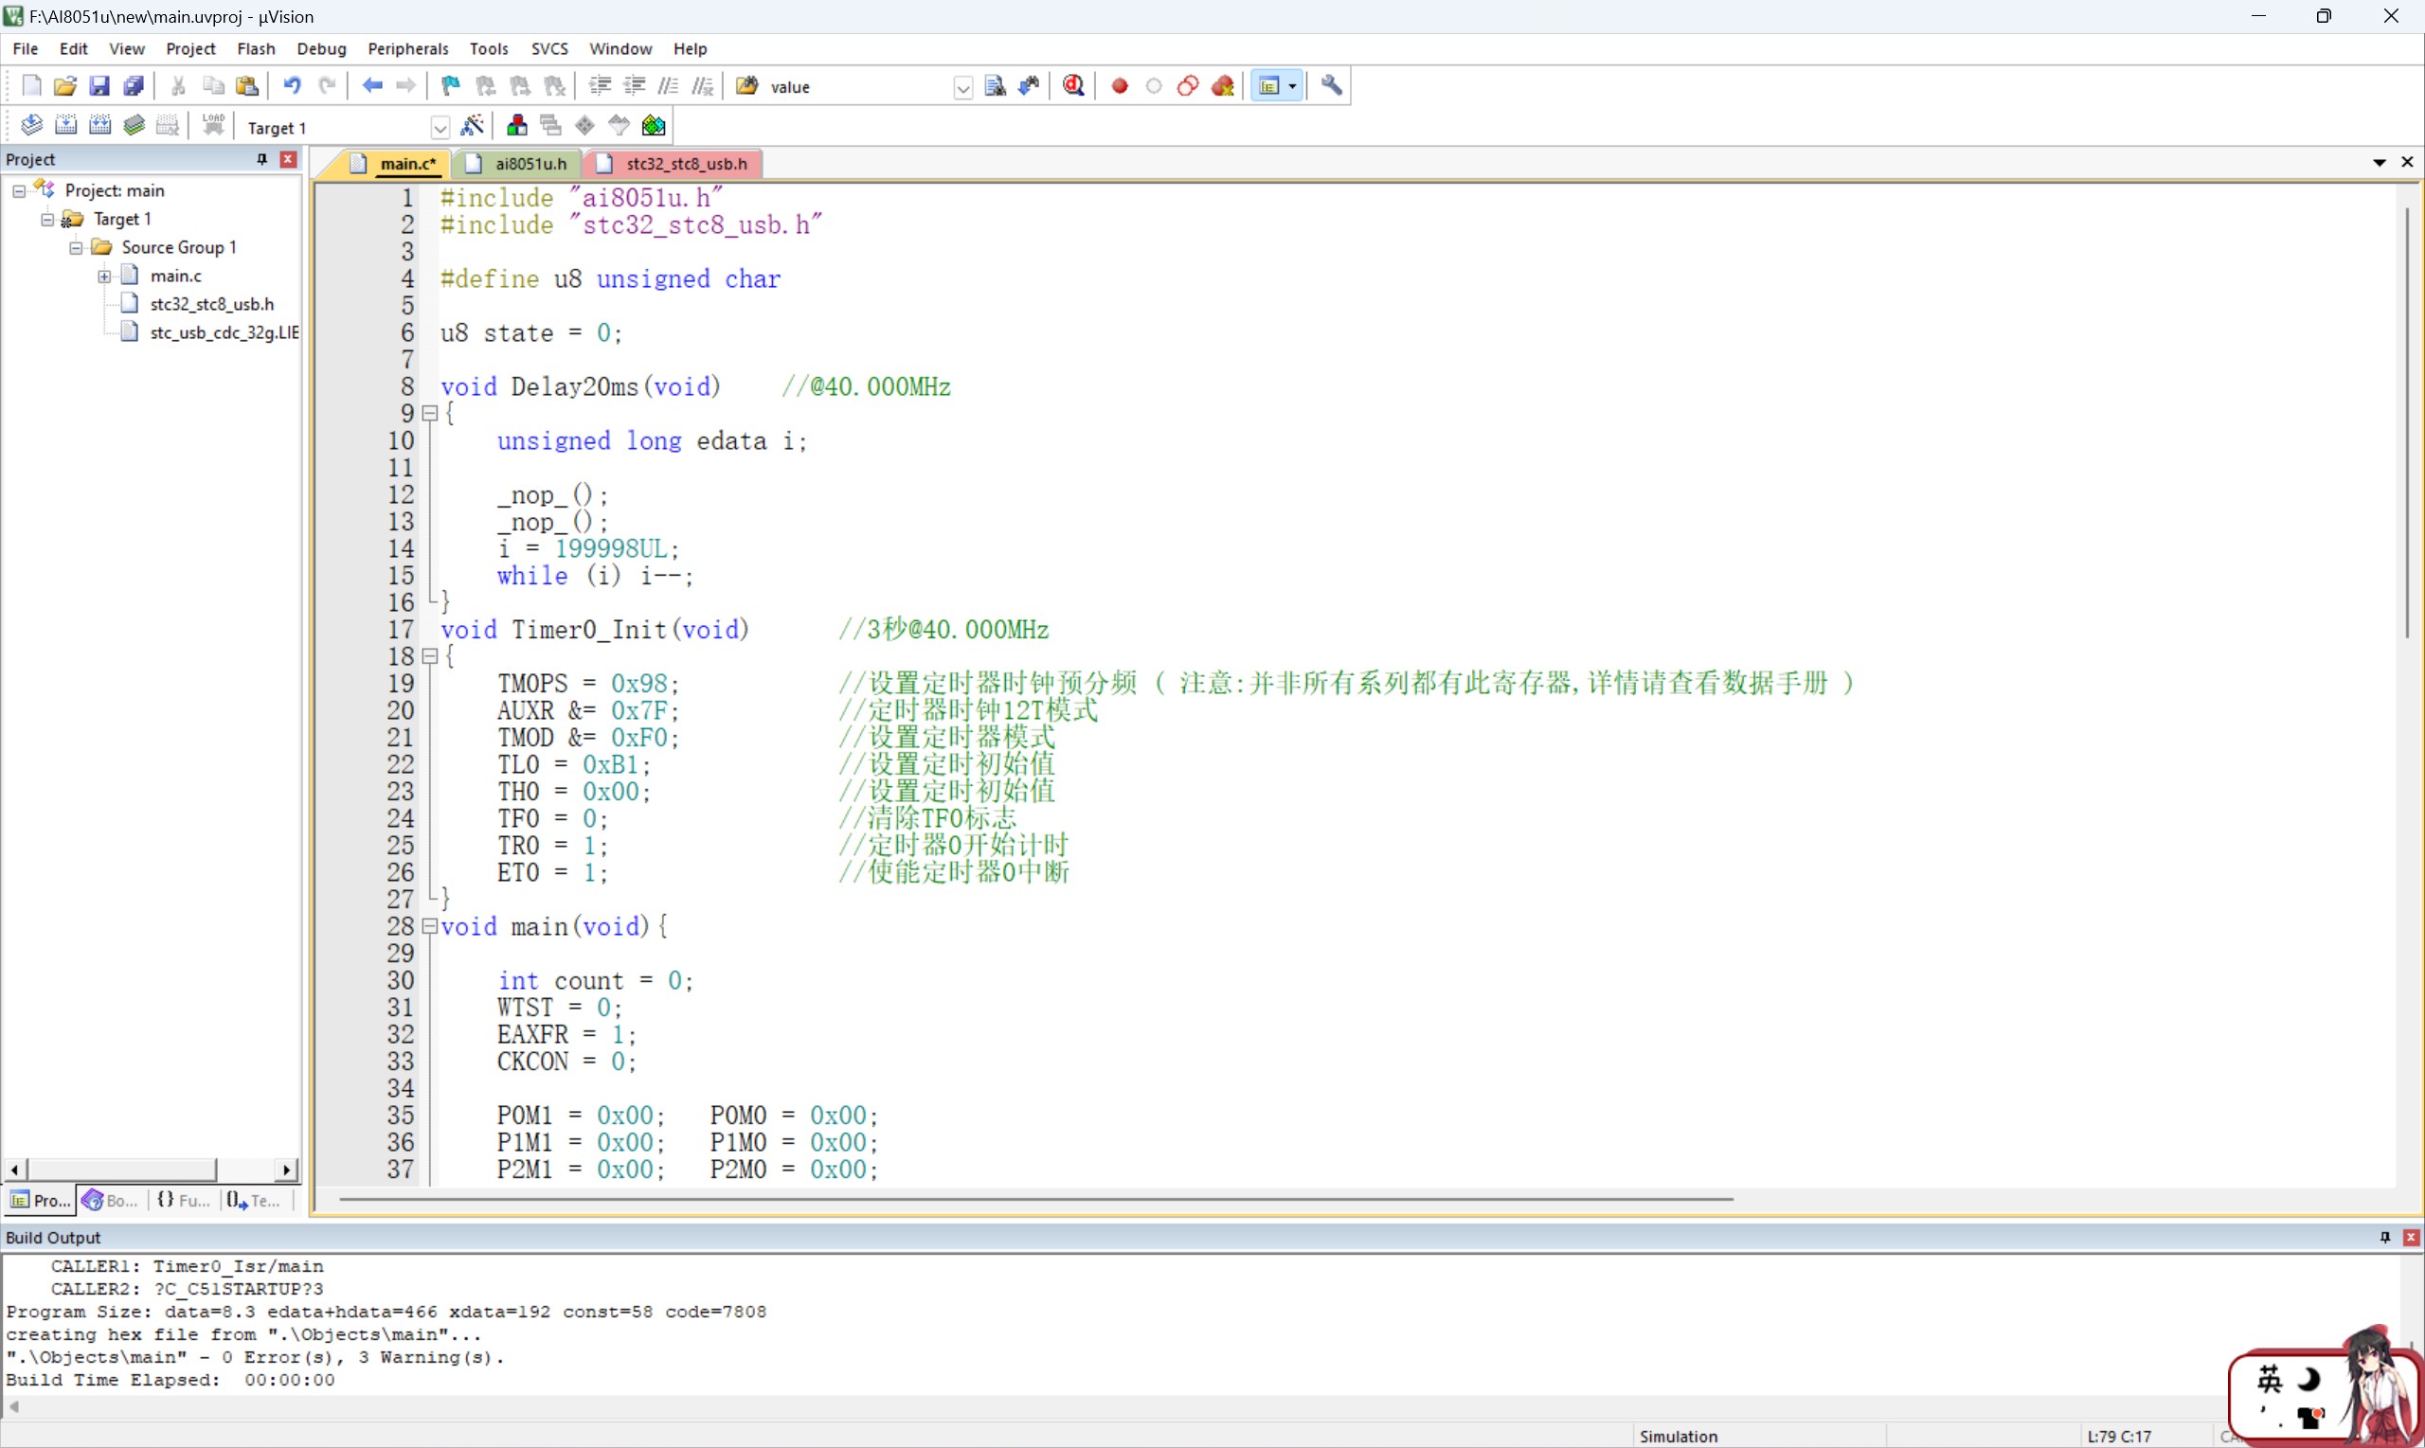Open a file with the Open folder icon

[x=65, y=86]
